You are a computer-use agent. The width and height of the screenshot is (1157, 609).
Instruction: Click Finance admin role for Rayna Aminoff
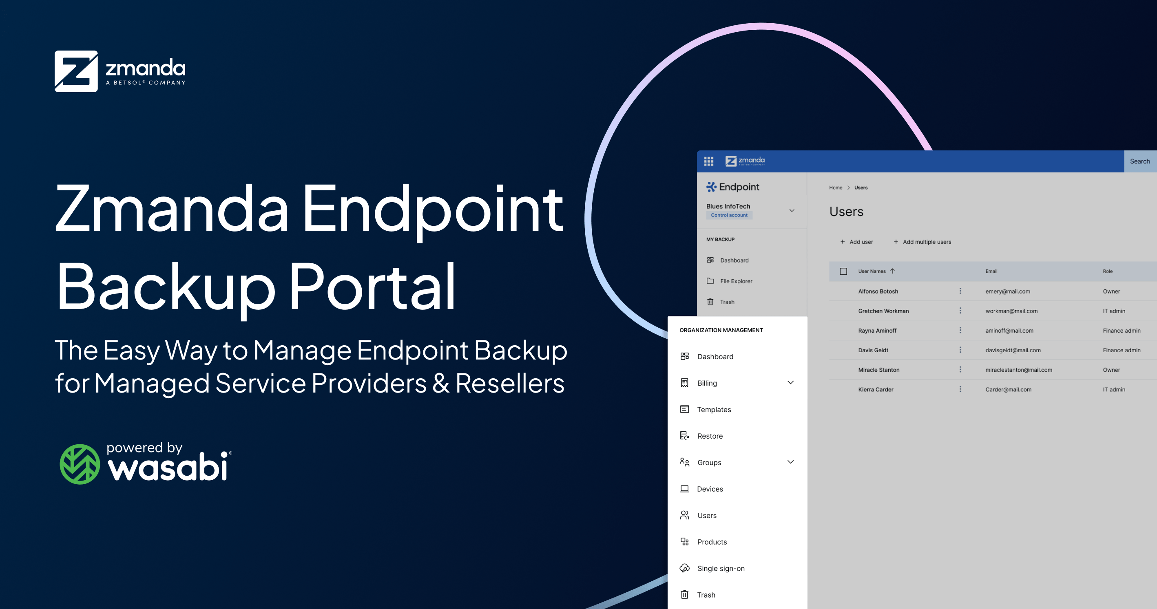pos(1122,330)
